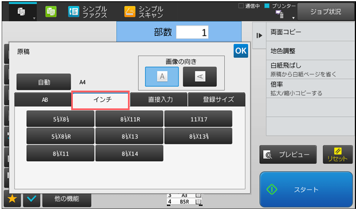Start copying with スタート button
The height and width of the screenshot is (209, 356).
click(x=306, y=189)
